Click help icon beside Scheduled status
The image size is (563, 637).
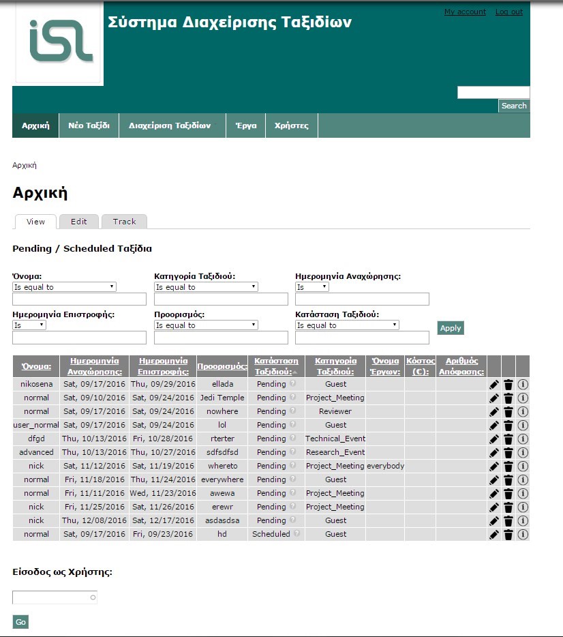coord(296,534)
